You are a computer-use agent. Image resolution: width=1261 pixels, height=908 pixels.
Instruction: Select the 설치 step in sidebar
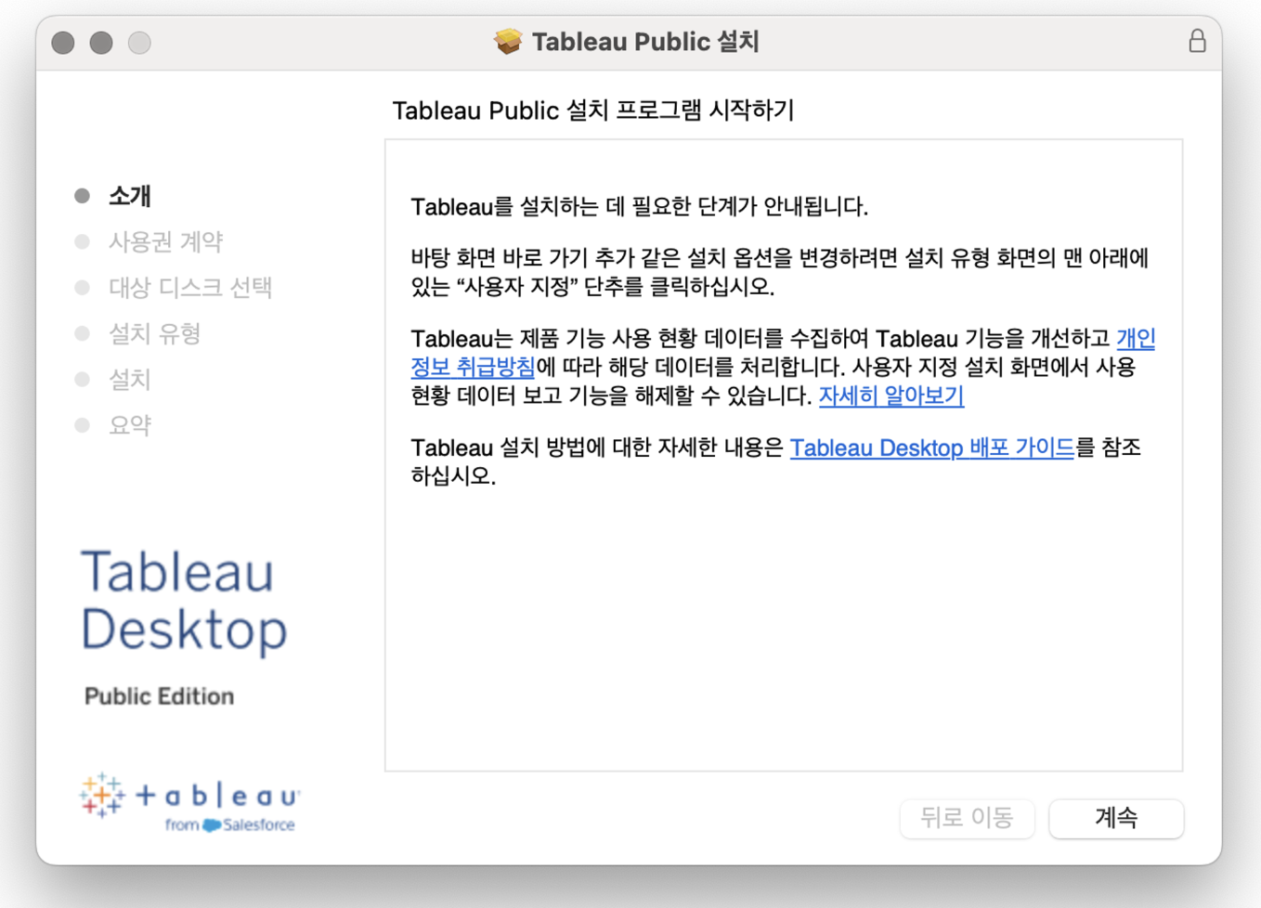coord(129,379)
